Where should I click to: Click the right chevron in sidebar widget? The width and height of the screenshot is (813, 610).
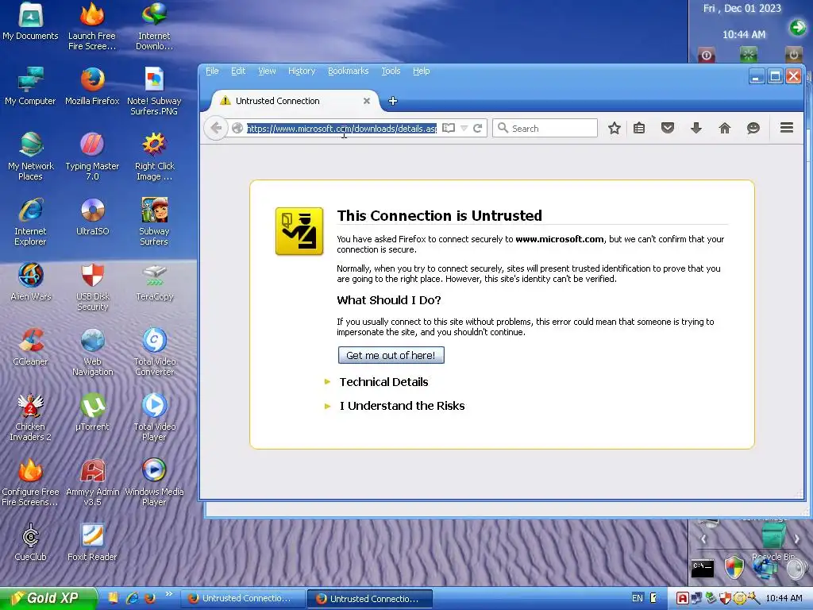[x=796, y=539]
